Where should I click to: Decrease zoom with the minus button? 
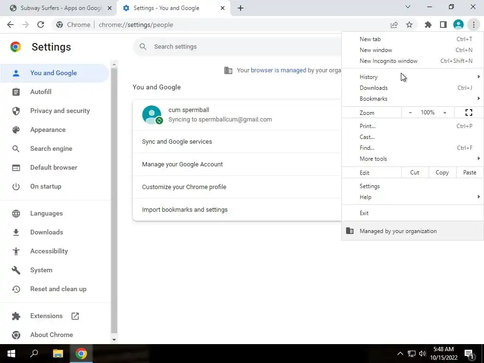coord(410,112)
